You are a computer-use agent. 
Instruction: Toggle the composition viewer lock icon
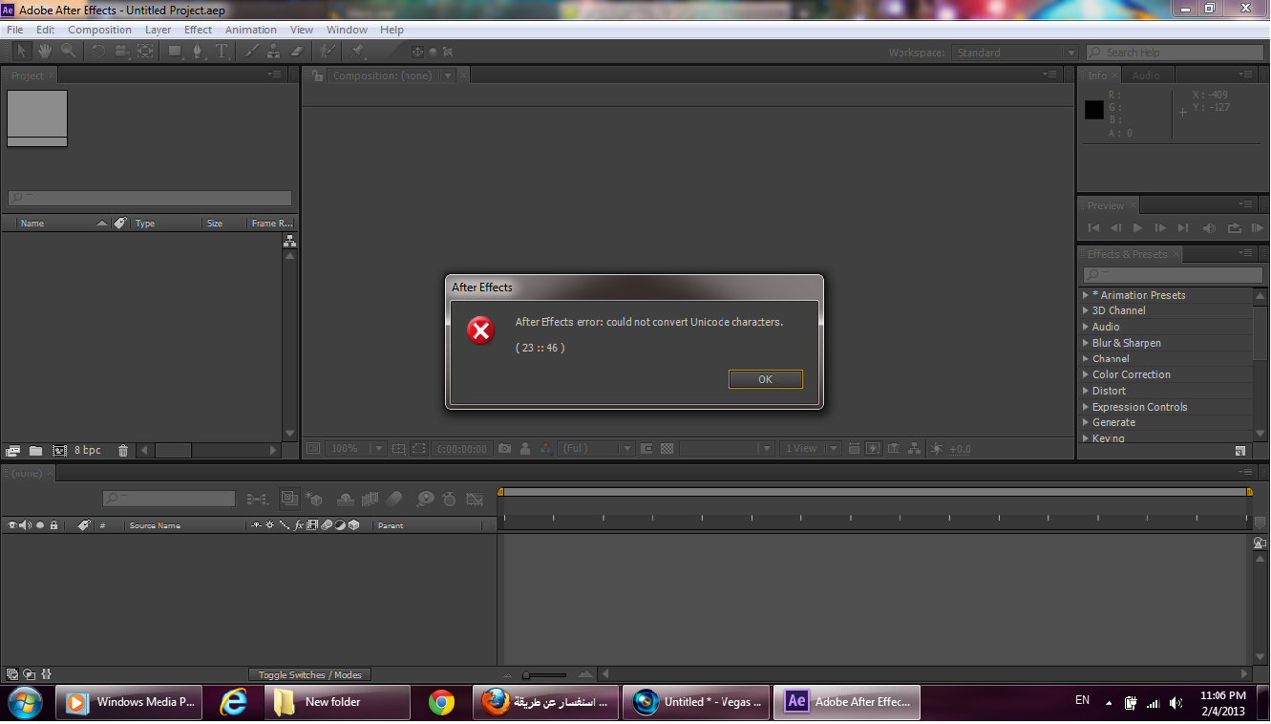318,75
